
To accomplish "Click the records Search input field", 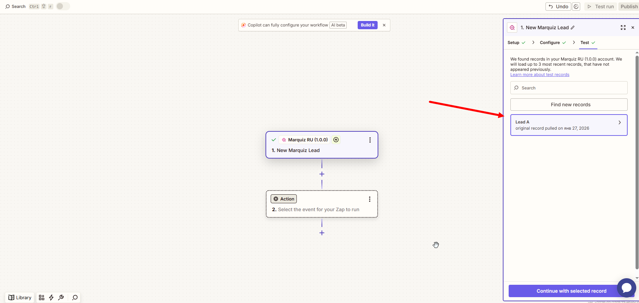I will (569, 88).
